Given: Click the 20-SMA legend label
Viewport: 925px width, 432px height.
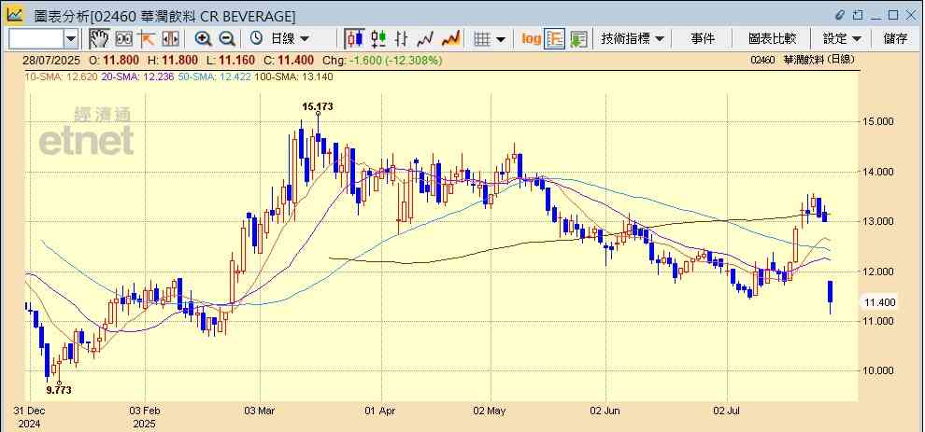Looking at the screenshot, I should click(x=138, y=77).
